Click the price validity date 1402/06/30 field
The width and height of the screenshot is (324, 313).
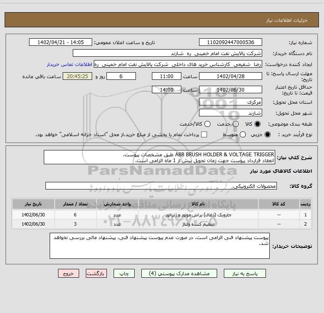click(231, 89)
